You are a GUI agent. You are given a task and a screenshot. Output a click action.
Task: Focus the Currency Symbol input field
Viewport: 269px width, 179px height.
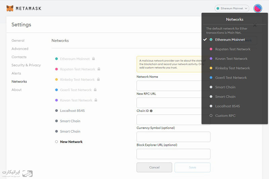(173, 137)
